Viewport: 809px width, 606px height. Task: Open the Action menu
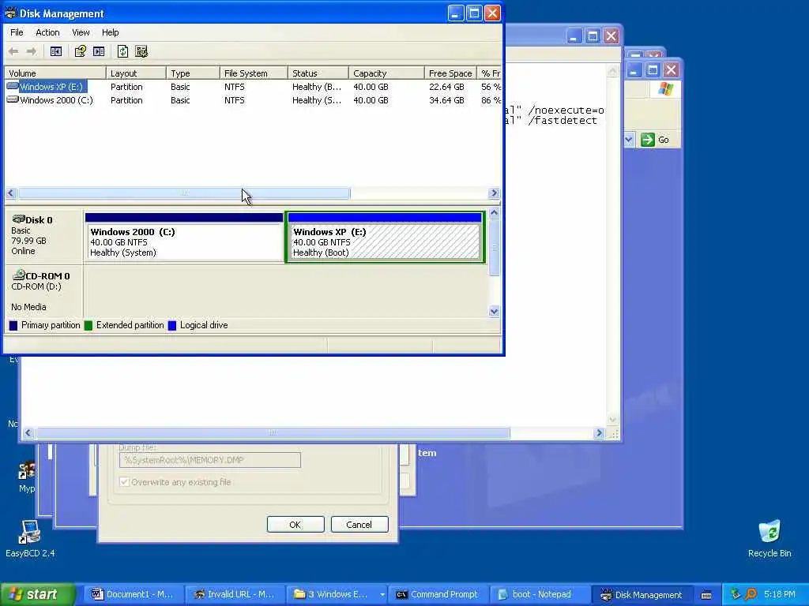point(47,32)
